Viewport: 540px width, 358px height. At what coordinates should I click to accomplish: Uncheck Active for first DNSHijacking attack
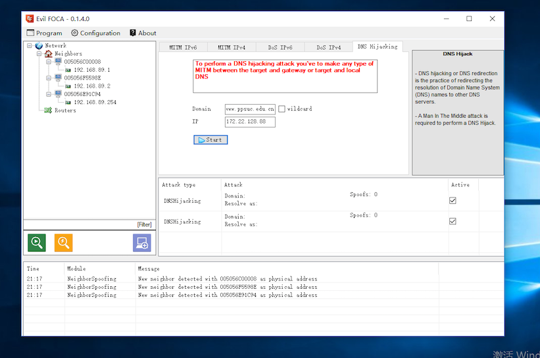tap(453, 201)
